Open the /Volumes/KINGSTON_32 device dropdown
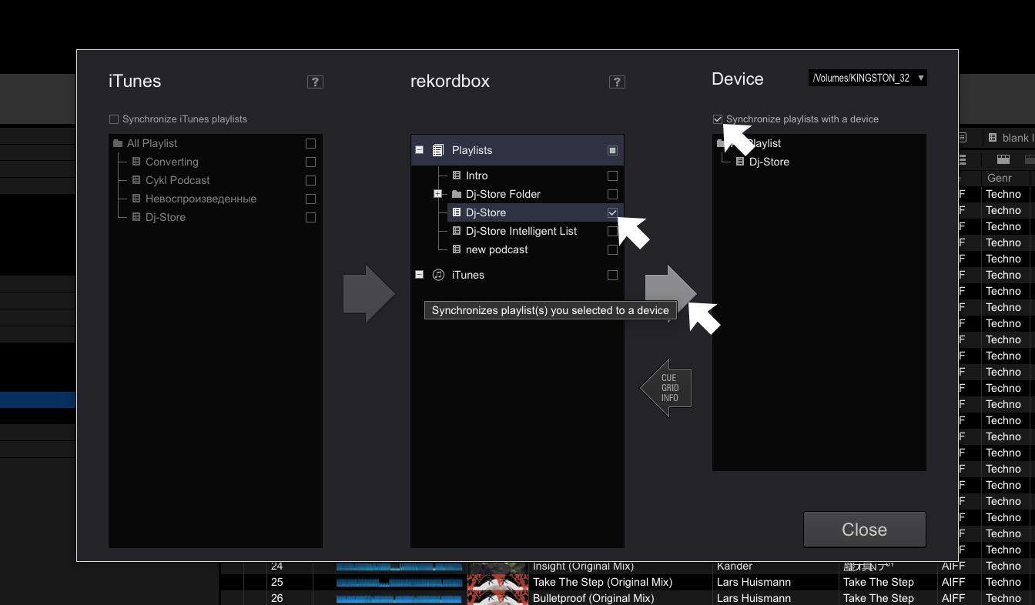The height and width of the screenshot is (605, 1035). click(x=868, y=78)
